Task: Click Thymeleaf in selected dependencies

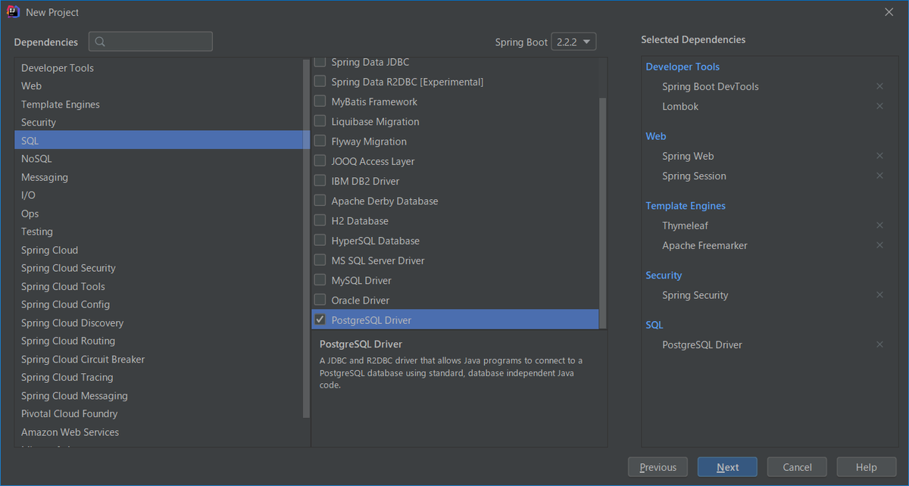Action: click(x=685, y=226)
